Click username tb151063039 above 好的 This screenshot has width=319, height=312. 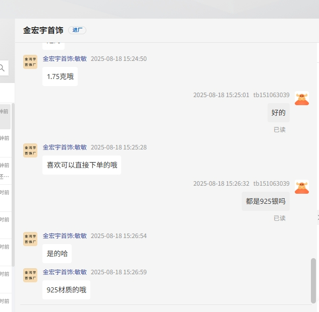[271, 95]
